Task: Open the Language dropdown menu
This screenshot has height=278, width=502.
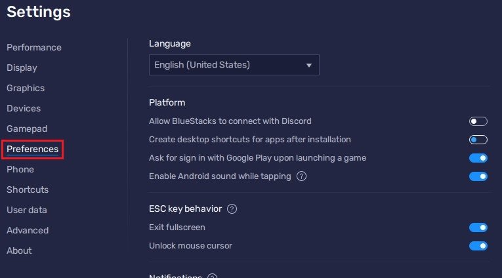Action: [x=234, y=65]
